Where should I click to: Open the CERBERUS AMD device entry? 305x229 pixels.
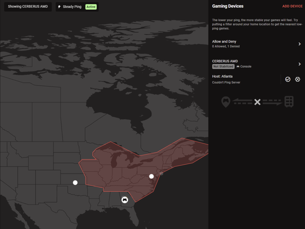tap(257, 64)
